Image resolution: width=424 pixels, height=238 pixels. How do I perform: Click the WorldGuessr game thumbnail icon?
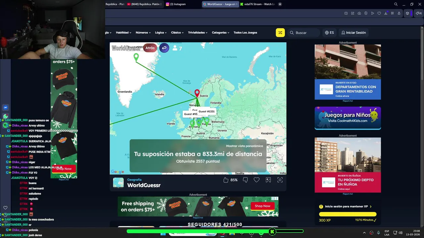tap(118, 182)
